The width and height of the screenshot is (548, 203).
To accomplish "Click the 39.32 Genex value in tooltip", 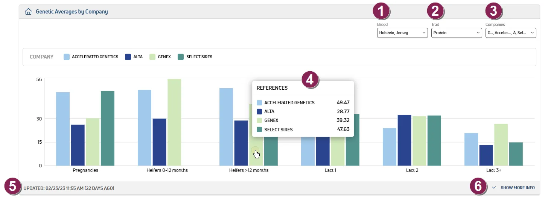I will coord(343,120).
